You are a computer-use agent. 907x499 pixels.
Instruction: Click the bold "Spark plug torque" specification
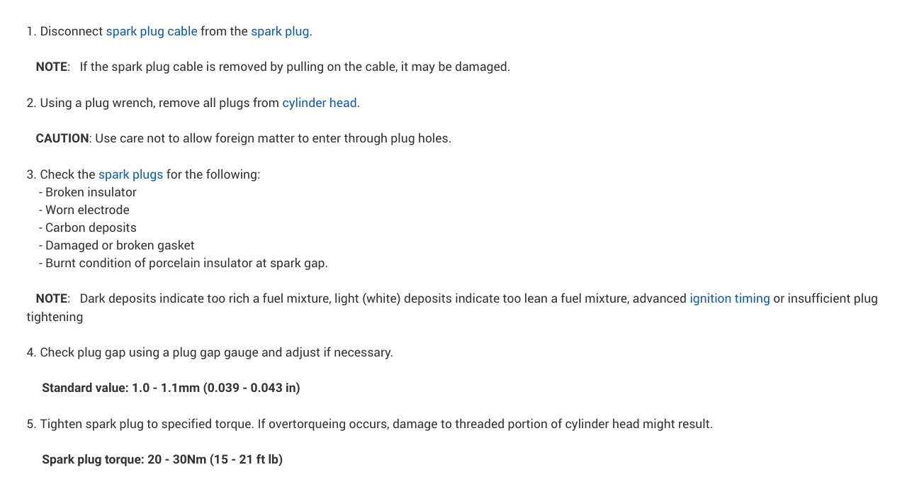pyautogui.click(x=162, y=459)
